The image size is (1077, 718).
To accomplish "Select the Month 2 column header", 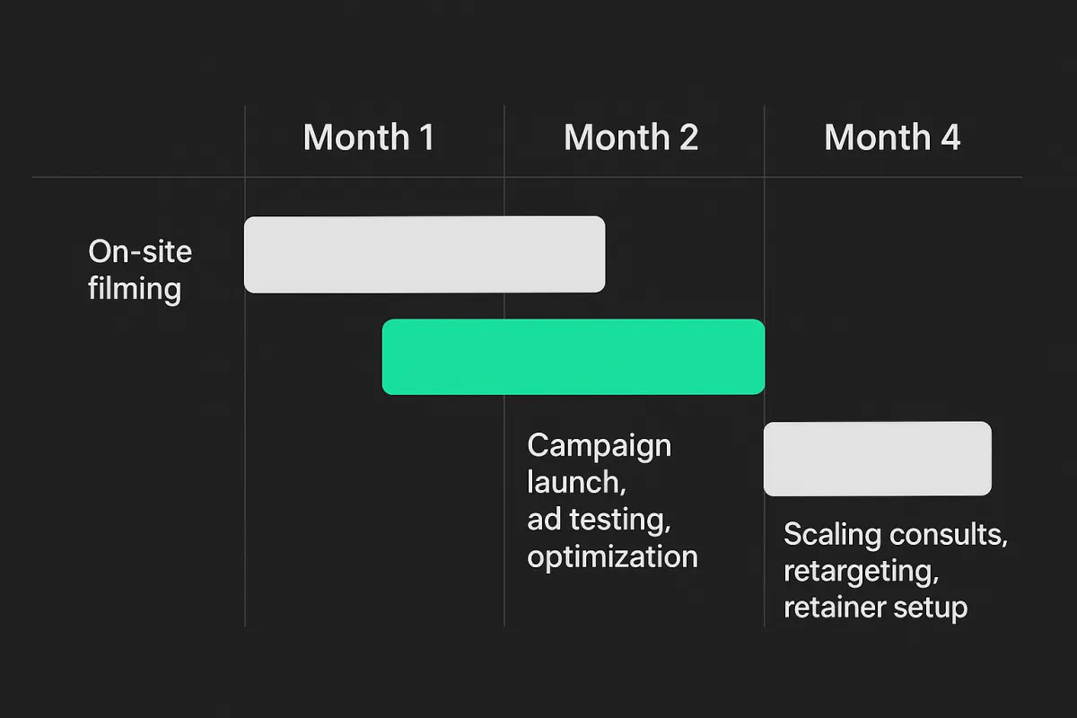I will 631,137.
